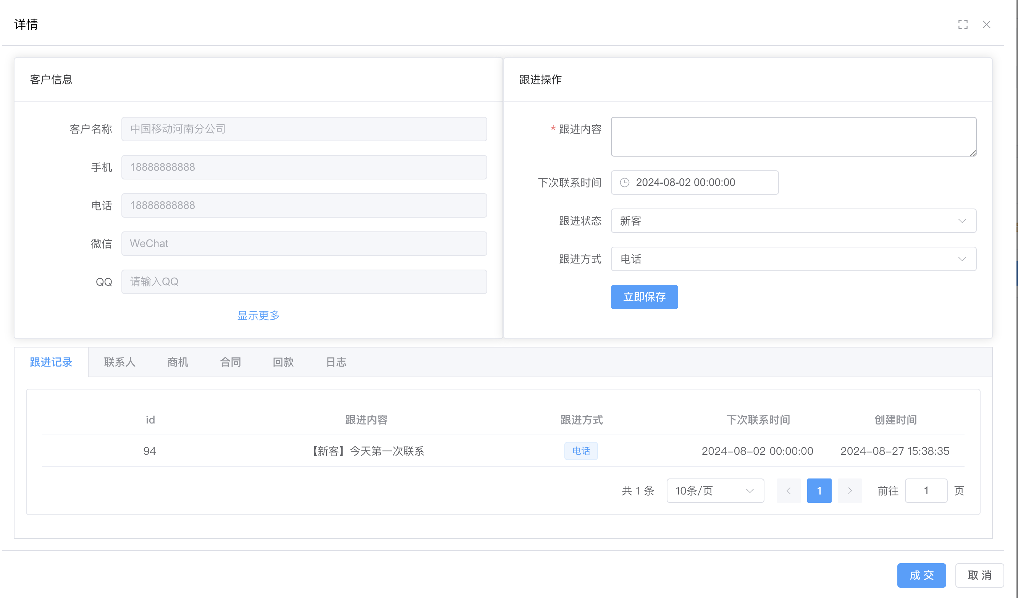Switch to the 联系人 tab
The height and width of the screenshot is (598, 1018).
click(120, 362)
